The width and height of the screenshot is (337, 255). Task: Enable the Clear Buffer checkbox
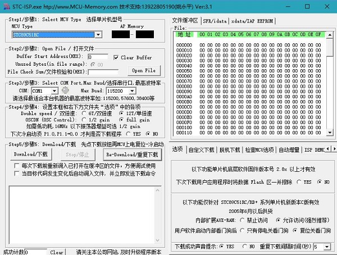(116, 57)
